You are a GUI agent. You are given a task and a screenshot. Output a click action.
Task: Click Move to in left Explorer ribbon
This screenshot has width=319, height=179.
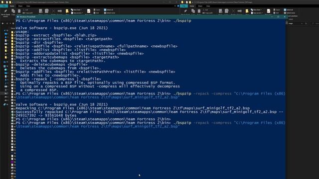pyautogui.click(x=40, y=11)
